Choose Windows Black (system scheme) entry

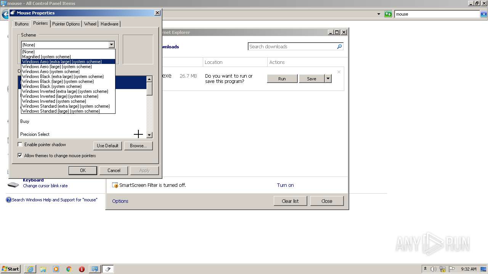pyautogui.click(x=68, y=86)
